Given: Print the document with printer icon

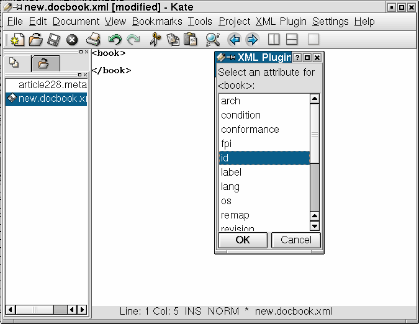Looking at the screenshot, I should [x=93, y=40].
